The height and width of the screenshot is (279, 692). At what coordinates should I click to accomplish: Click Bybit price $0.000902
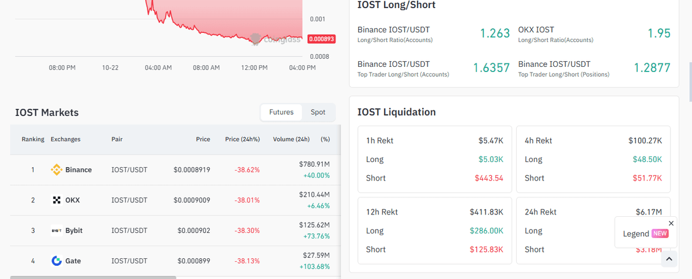coord(194,231)
